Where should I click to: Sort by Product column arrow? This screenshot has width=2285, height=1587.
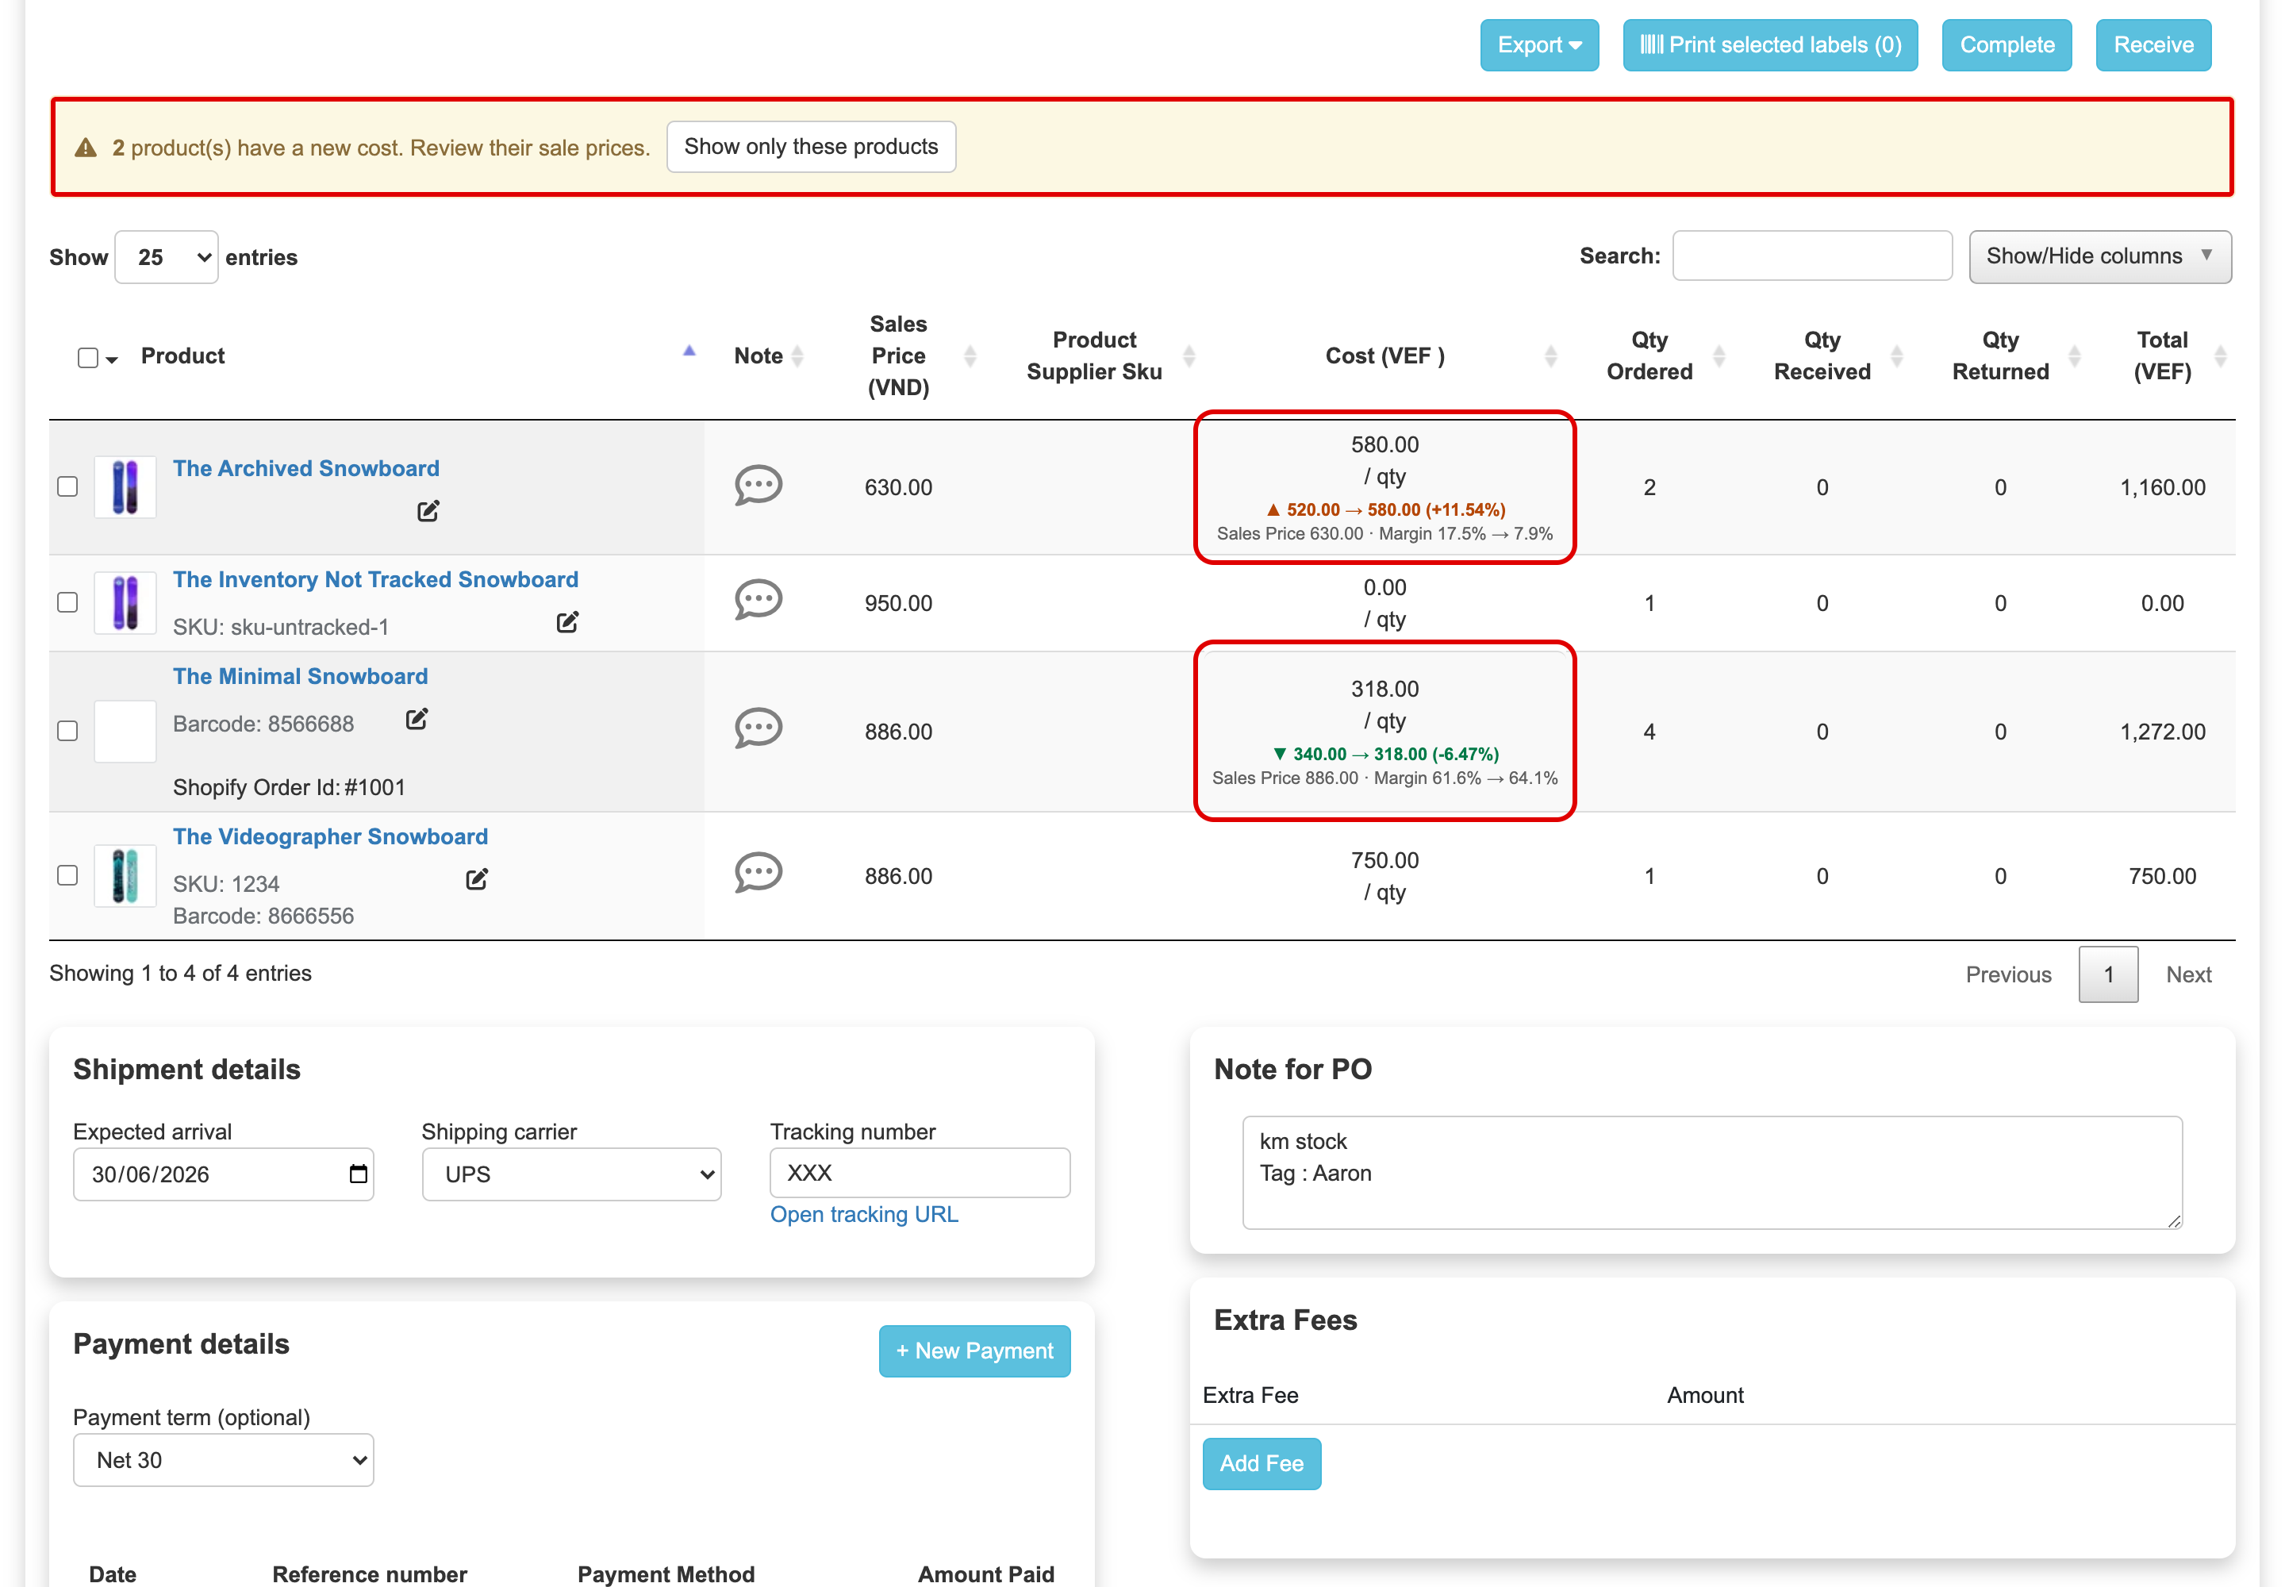[x=688, y=351]
